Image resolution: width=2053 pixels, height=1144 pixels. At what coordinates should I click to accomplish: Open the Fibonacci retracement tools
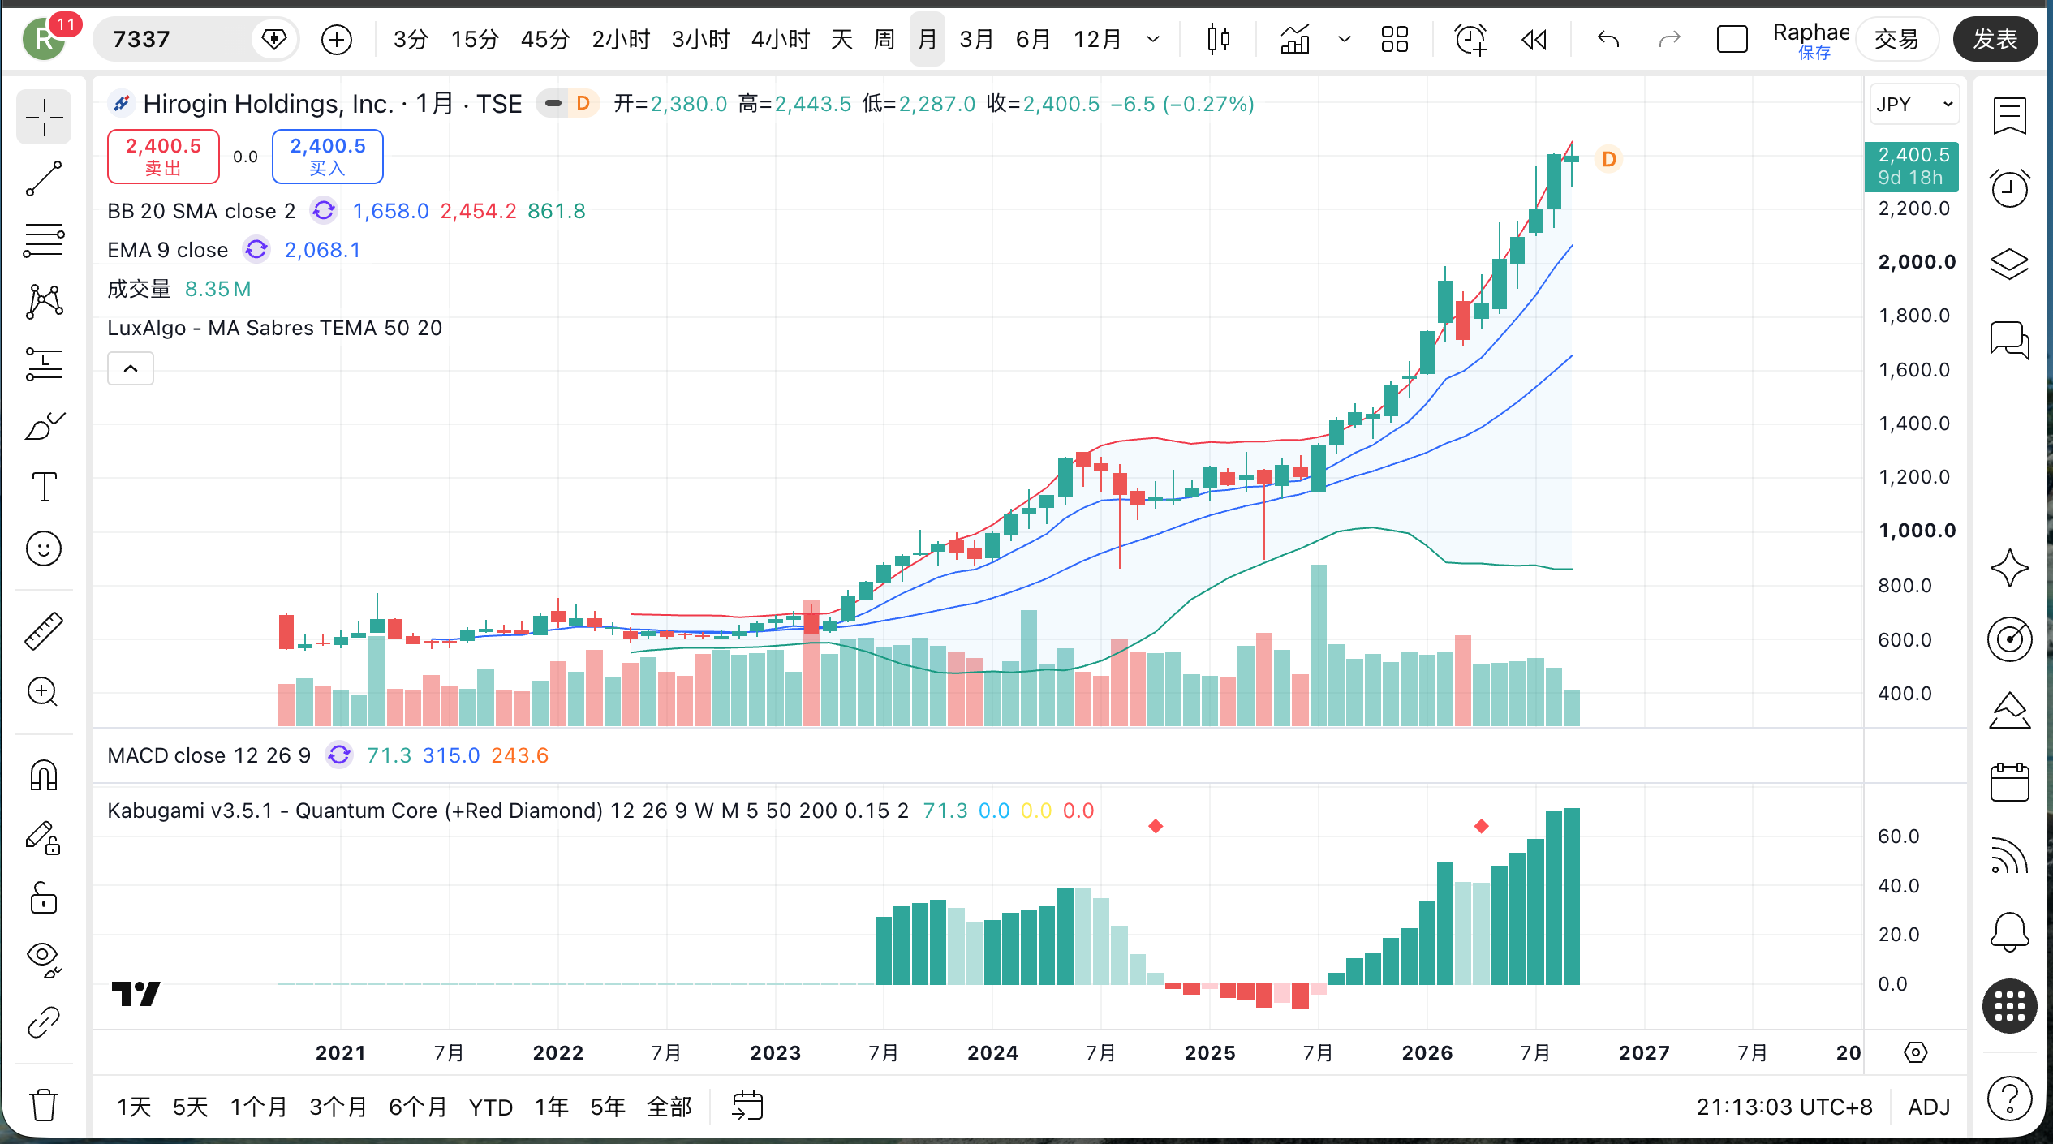44,240
